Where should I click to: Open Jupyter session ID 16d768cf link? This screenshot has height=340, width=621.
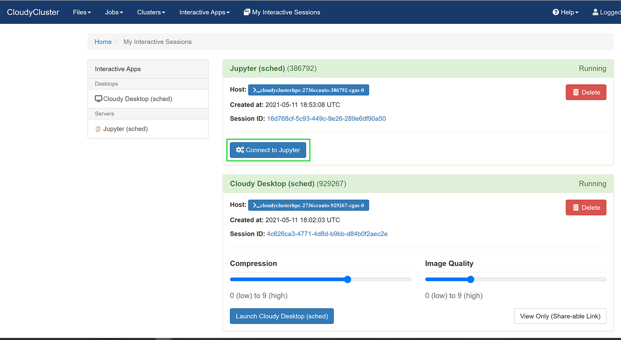coord(326,119)
